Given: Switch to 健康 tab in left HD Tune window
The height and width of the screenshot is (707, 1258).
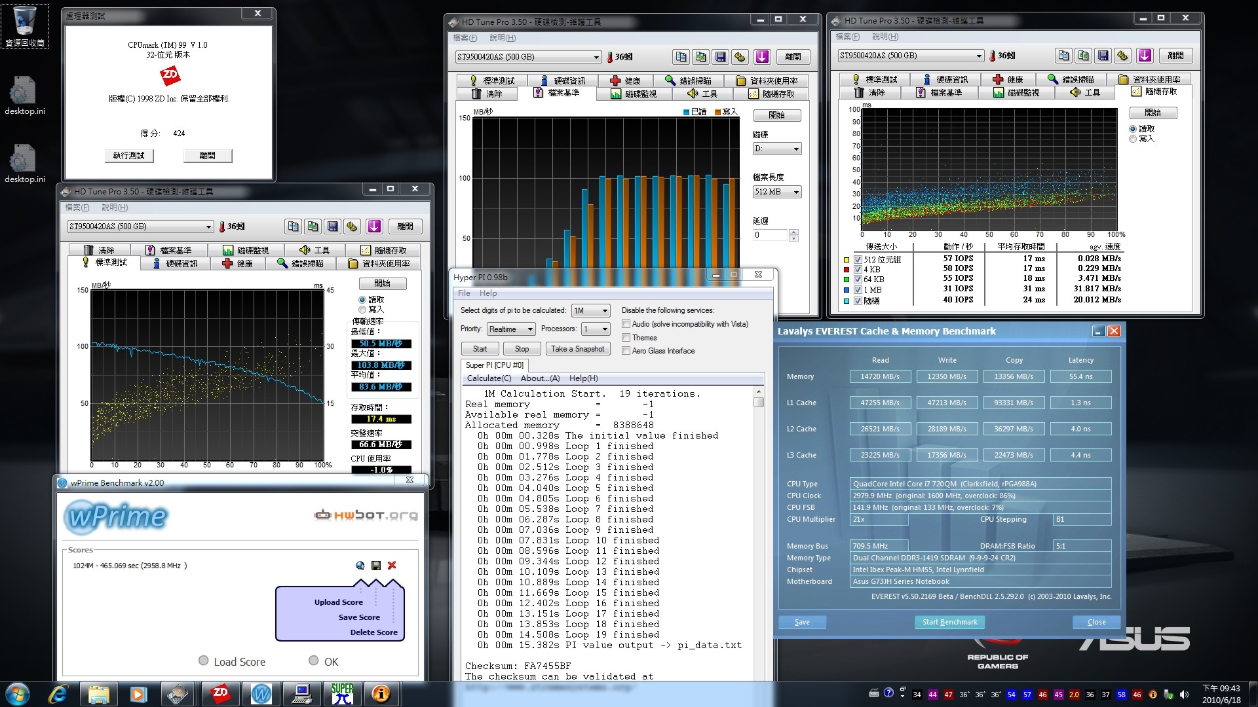Looking at the screenshot, I should (x=238, y=263).
